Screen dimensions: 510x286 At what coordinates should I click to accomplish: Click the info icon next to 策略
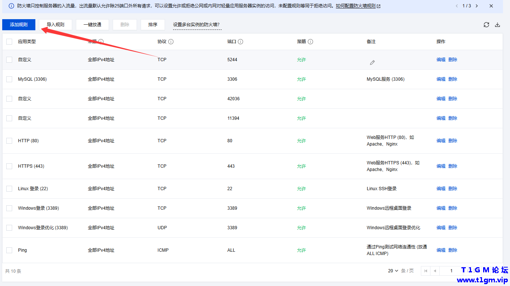[x=310, y=42]
